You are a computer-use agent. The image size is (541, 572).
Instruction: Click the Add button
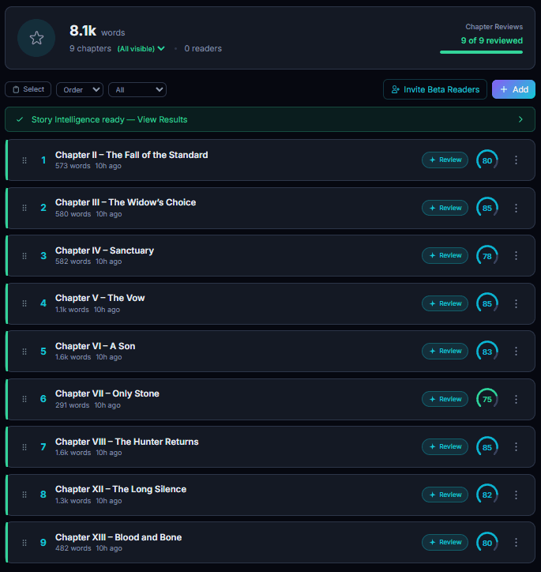pos(513,89)
